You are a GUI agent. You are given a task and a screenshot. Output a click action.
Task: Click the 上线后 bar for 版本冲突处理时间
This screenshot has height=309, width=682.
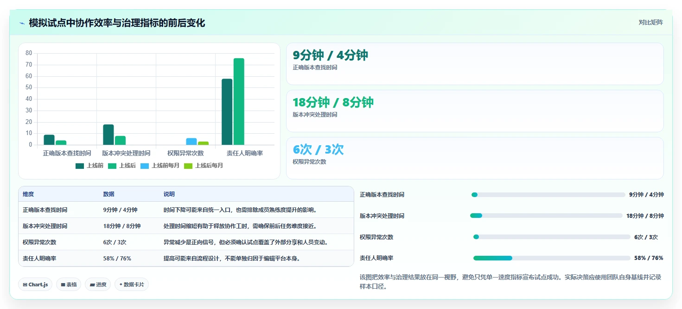click(x=120, y=141)
